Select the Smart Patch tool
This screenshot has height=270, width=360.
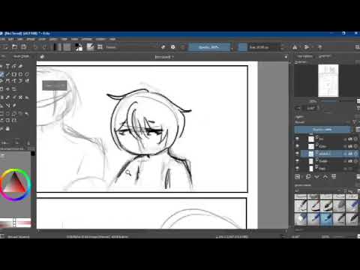[x=21, y=97]
